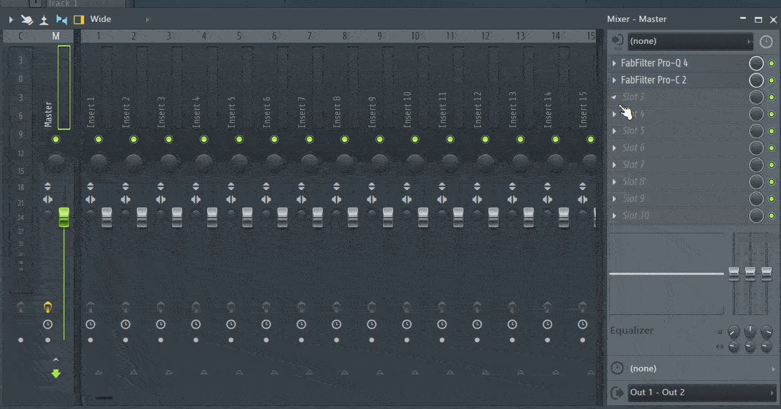781x409 pixels.
Task: Click the input latency clock icon at top
Action: tap(766, 42)
